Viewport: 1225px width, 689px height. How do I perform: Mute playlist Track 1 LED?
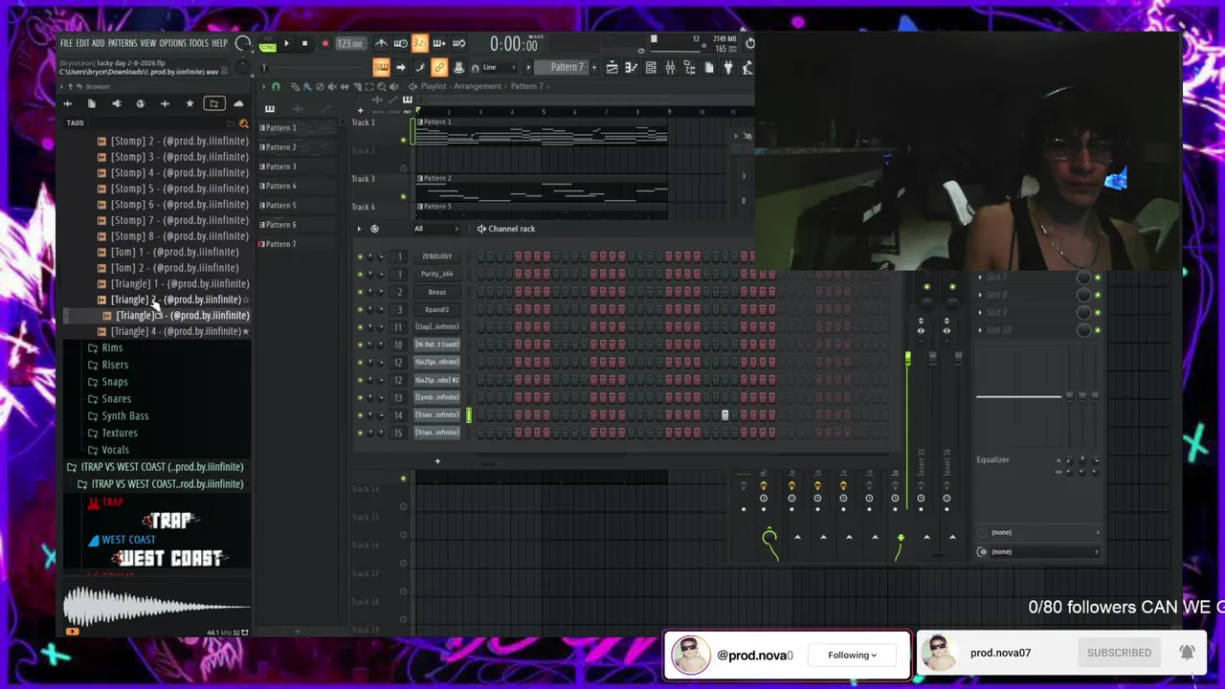pyautogui.click(x=403, y=140)
